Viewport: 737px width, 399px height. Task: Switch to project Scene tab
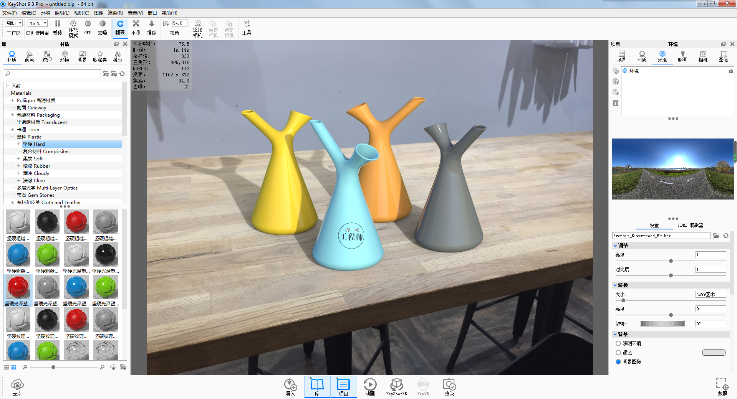(621, 56)
